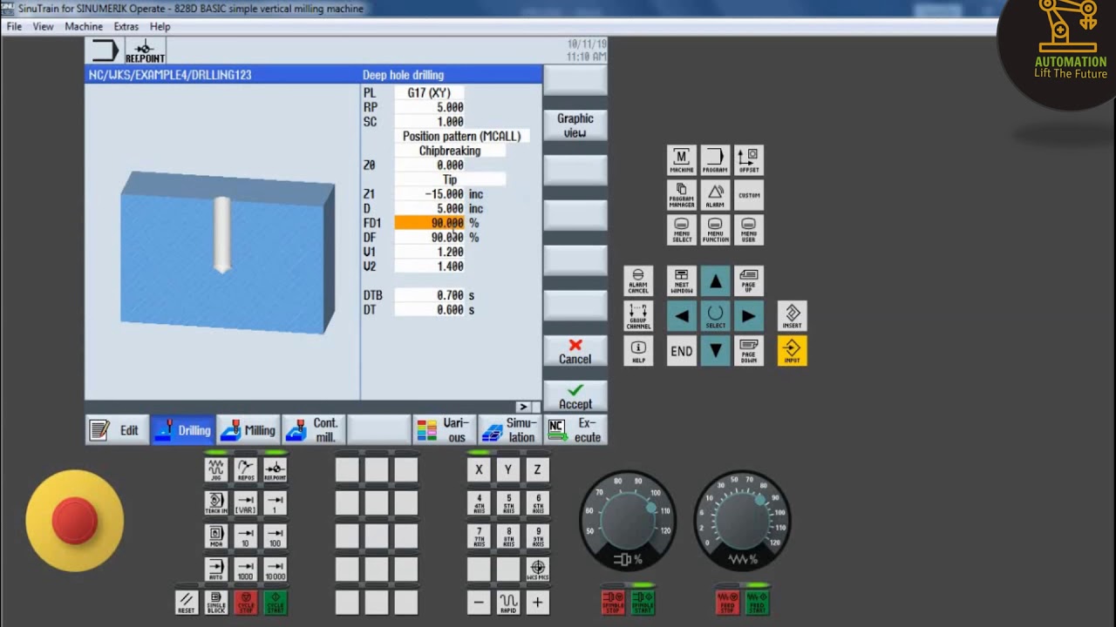Viewport: 1116px width, 627px height.
Task: Hit the RESET key
Action: click(187, 603)
